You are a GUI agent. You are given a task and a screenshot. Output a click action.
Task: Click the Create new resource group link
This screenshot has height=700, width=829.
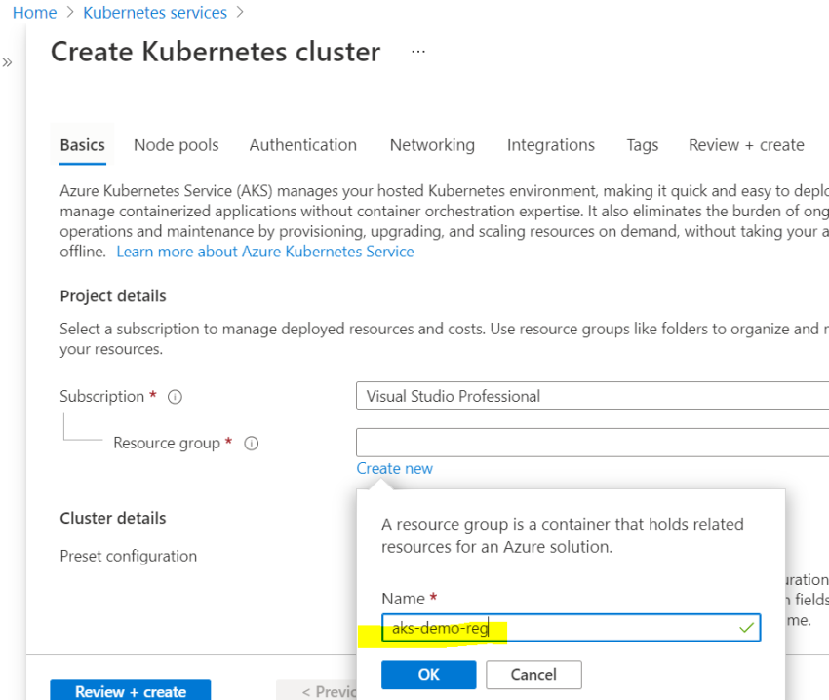point(394,468)
